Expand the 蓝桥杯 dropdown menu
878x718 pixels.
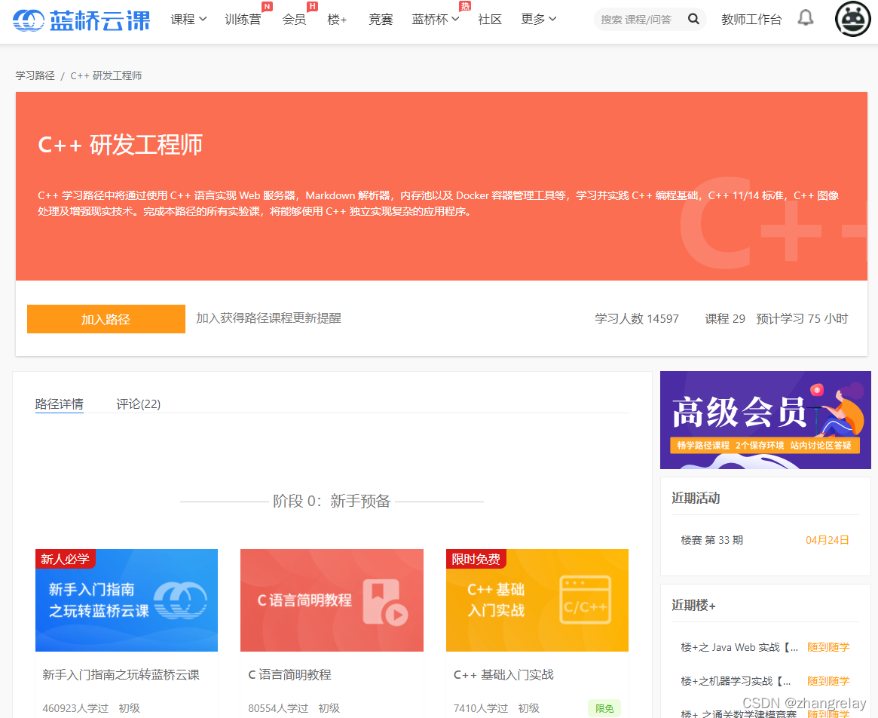coord(435,19)
